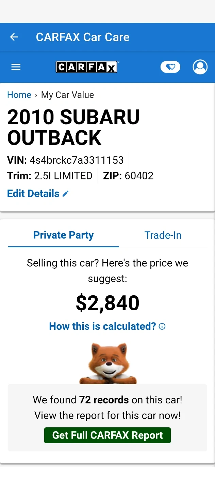Select the Private Party tab

[x=63, y=235]
